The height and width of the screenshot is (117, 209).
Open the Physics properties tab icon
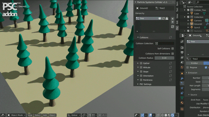[x=182, y=88]
